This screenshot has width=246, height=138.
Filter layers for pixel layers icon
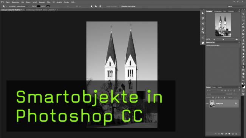click(222, 90)
